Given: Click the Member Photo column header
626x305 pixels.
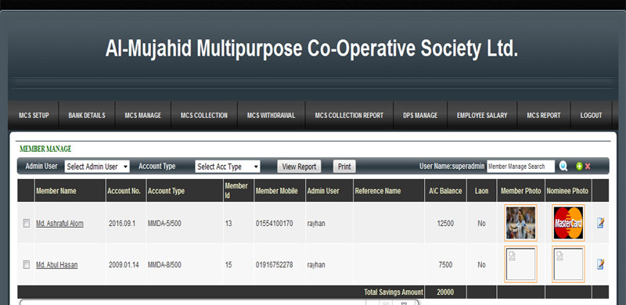Looking at the screenshot, I should (520, 191).
